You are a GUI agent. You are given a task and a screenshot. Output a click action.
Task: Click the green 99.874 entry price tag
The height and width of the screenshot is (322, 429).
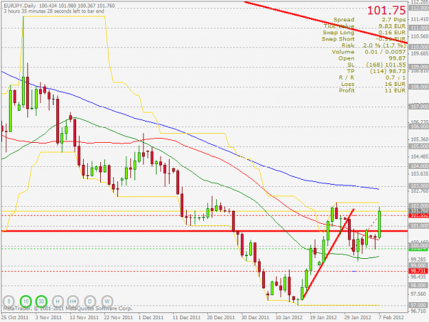click(419, 249)
